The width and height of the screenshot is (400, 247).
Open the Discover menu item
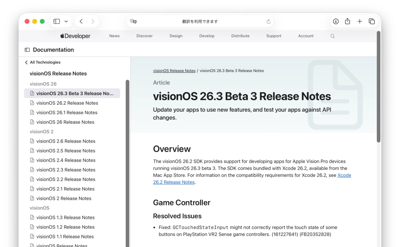click(144, 36)
